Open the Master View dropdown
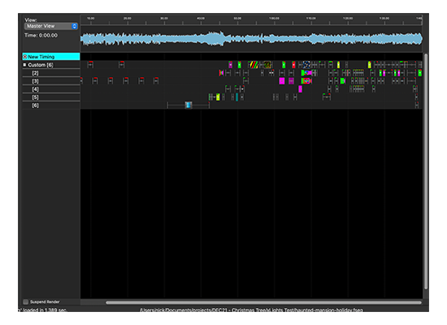The height and width of the screenshot is (325, 447). click(x=50, y=26)
